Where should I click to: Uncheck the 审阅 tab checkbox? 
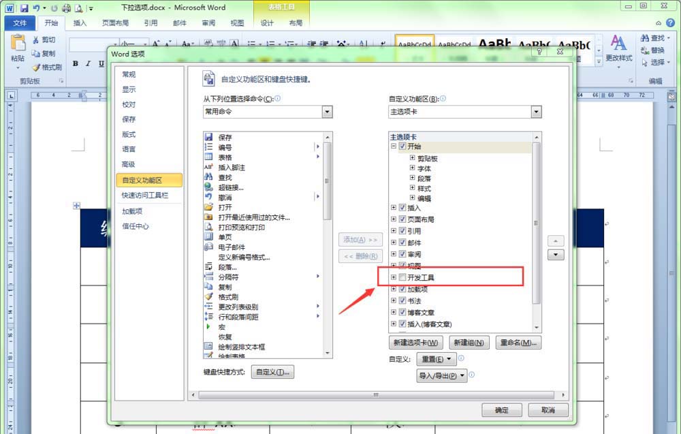click(x=402, y=254)
